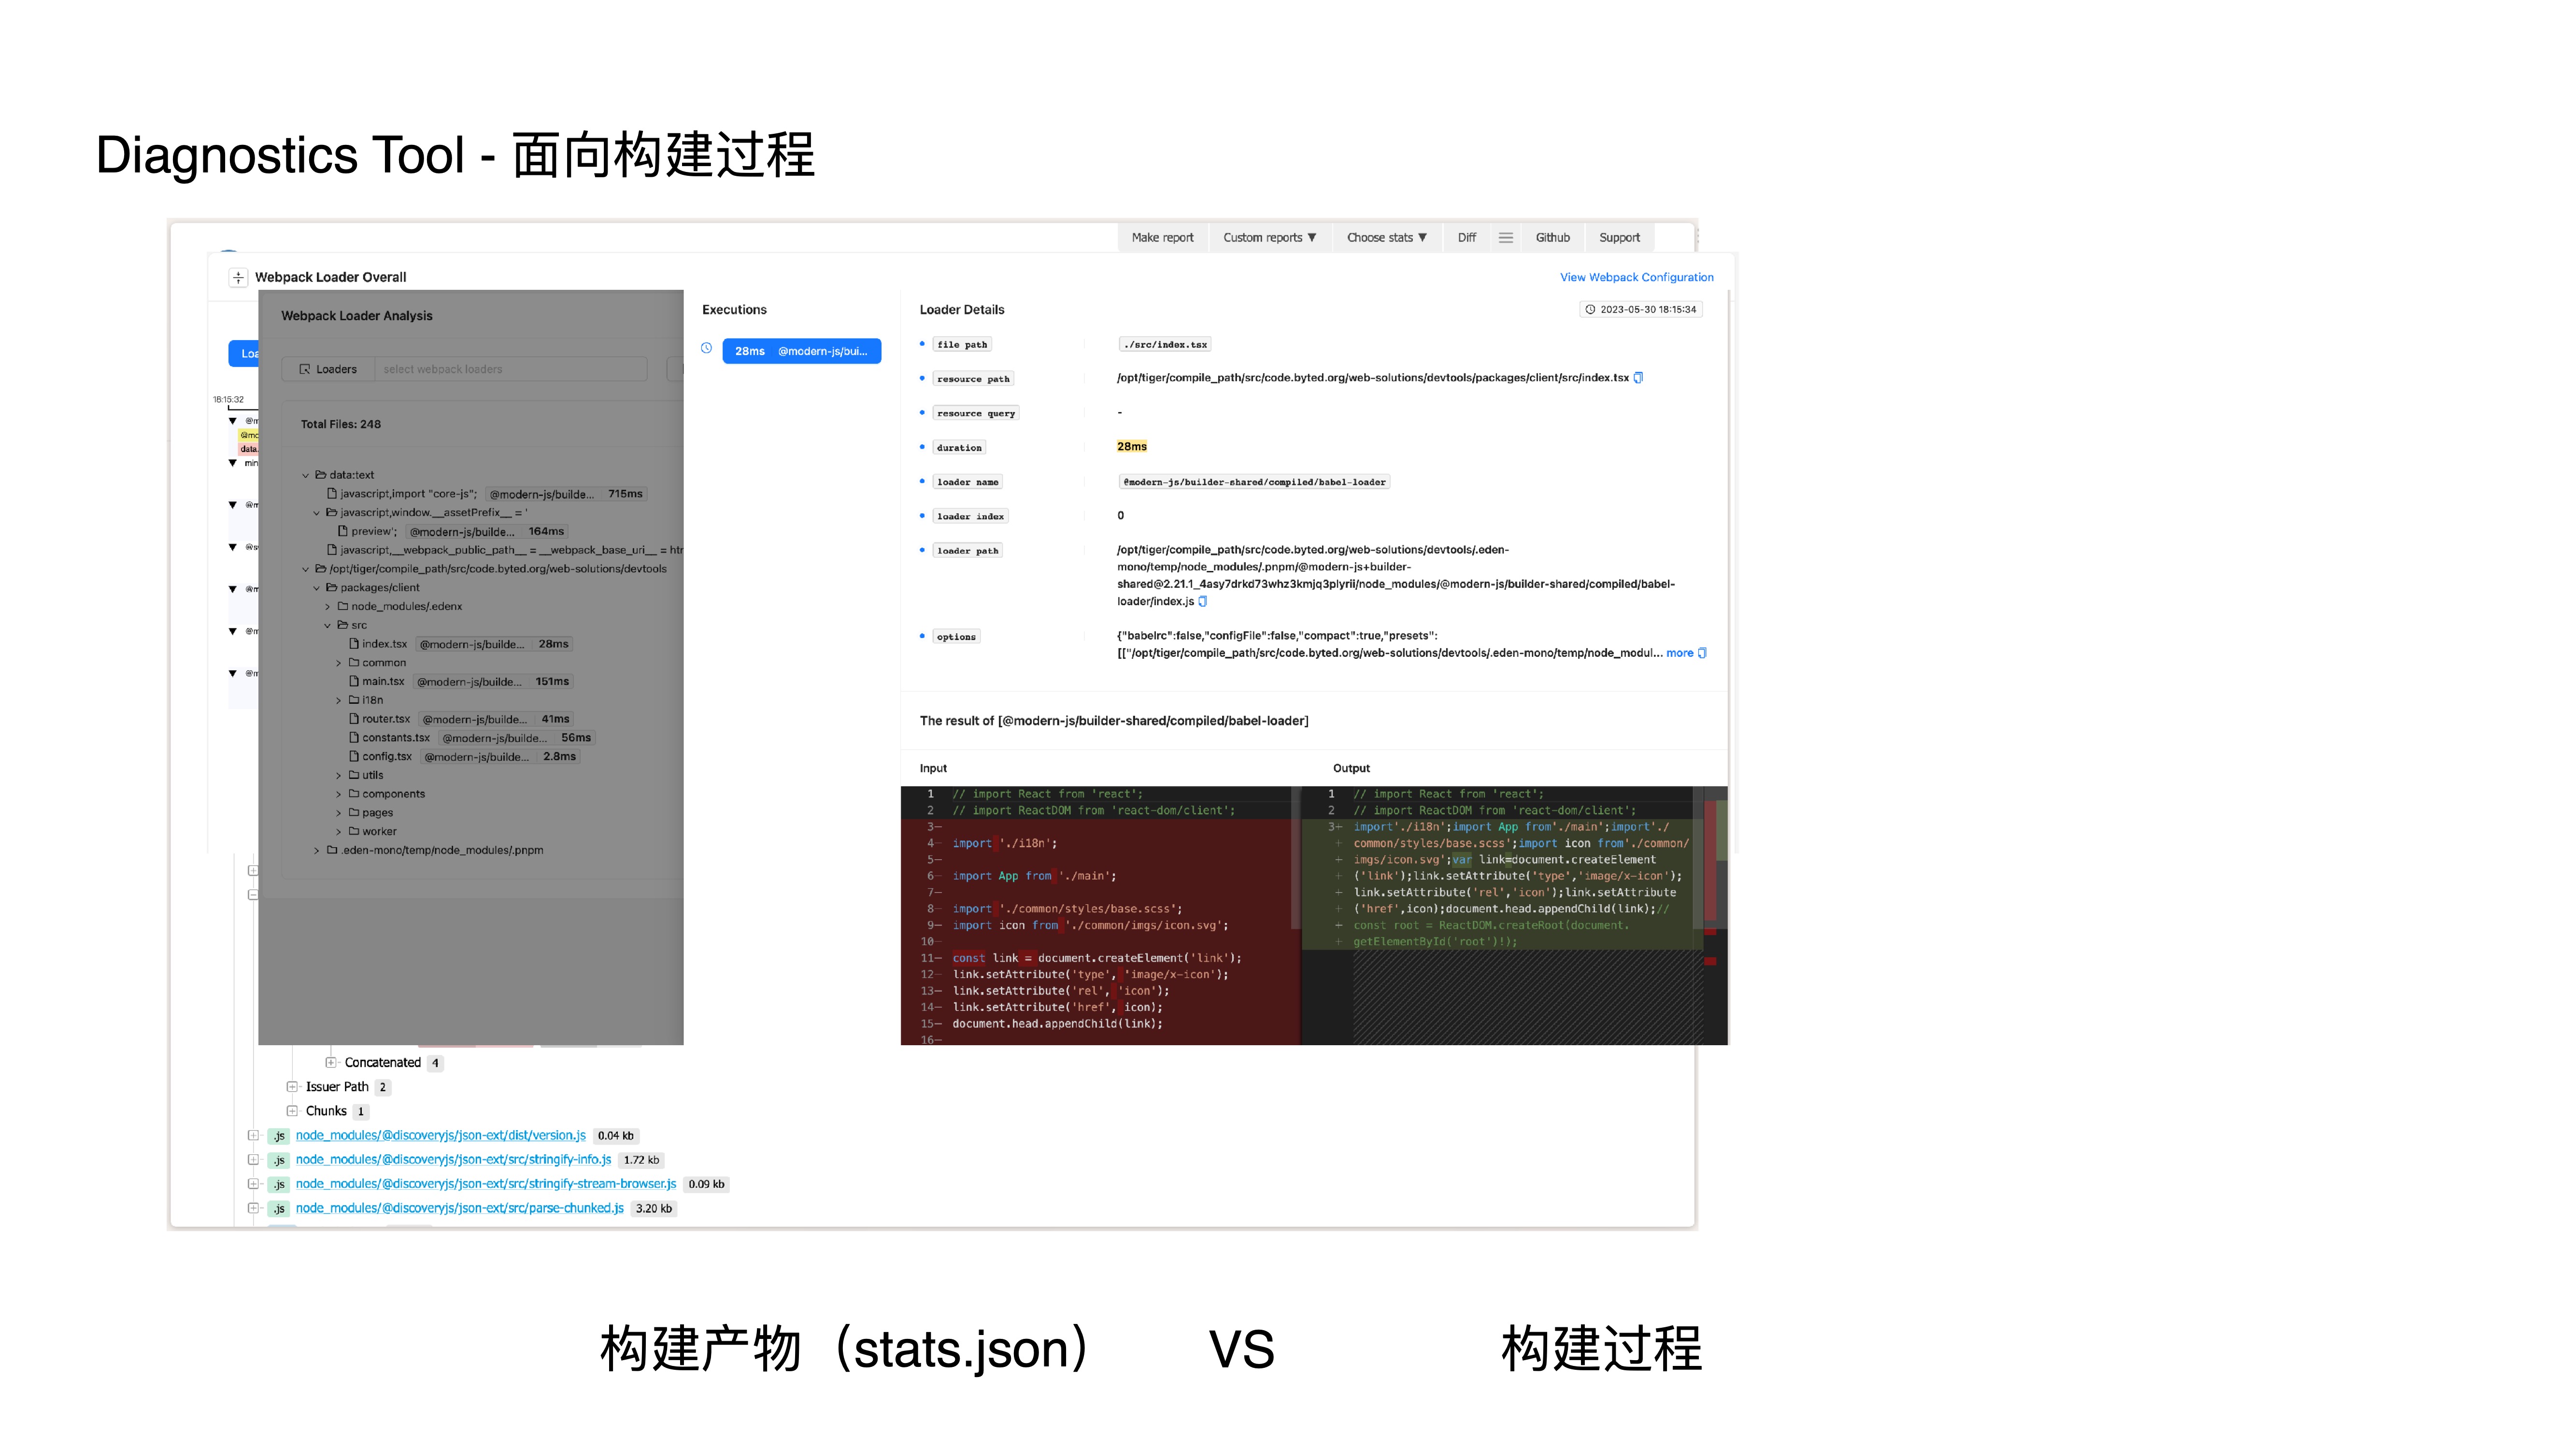This screenshot has width=2576, height=1449.
Task: Click .js badge for parse-chunked.js module
Action: (279, 1209)
